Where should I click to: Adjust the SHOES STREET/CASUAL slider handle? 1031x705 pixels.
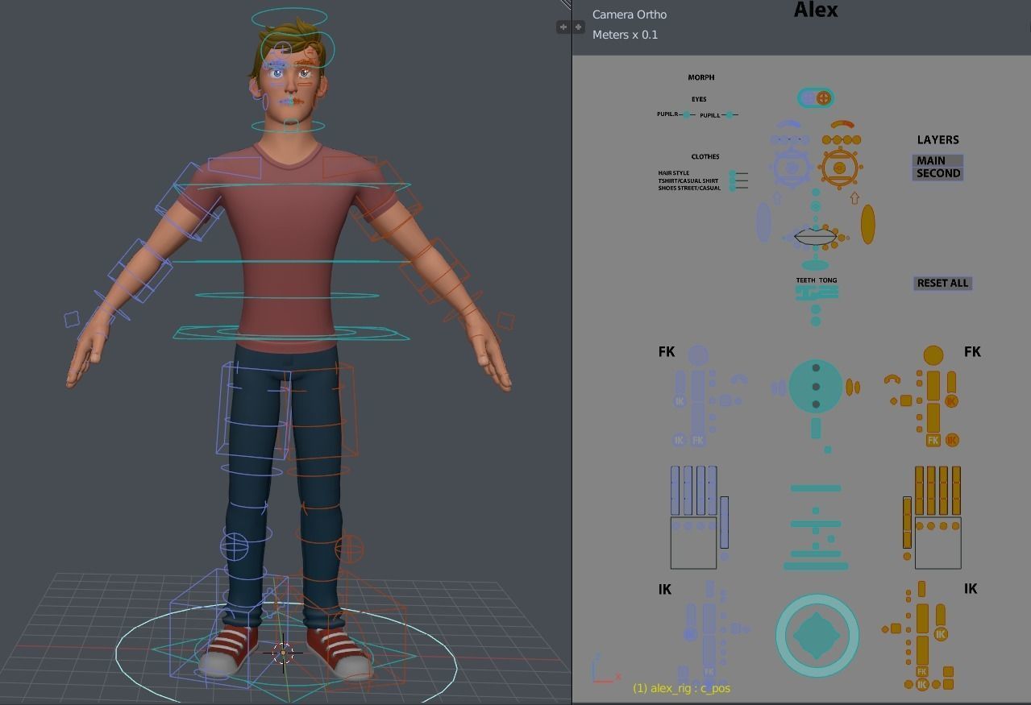pyautogui.click(x=733, y=188)
